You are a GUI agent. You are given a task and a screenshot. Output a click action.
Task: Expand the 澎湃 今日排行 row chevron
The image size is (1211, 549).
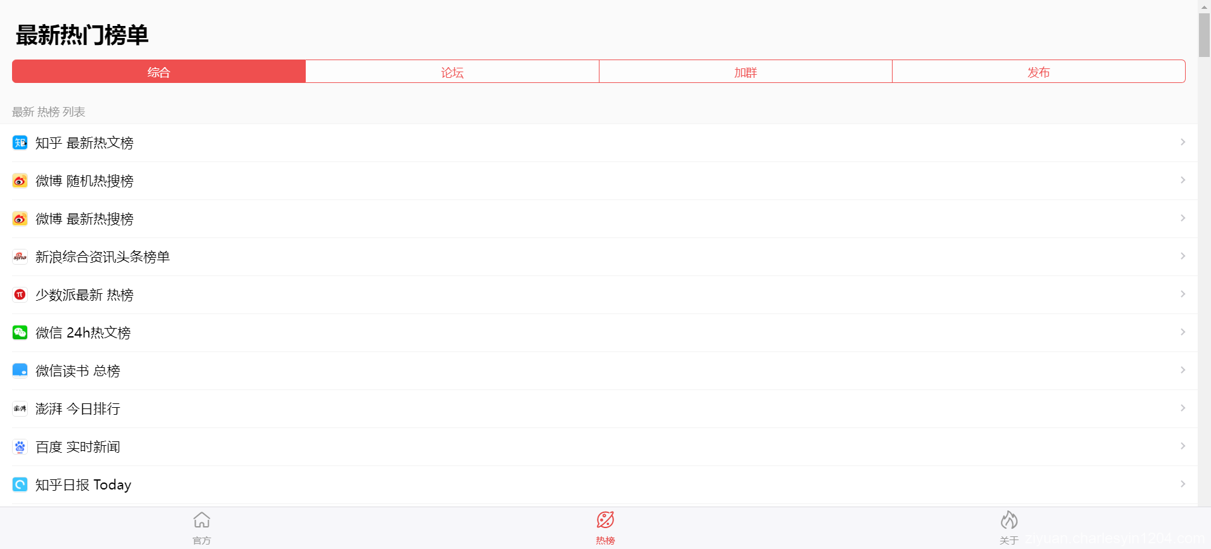point(1183,408)
